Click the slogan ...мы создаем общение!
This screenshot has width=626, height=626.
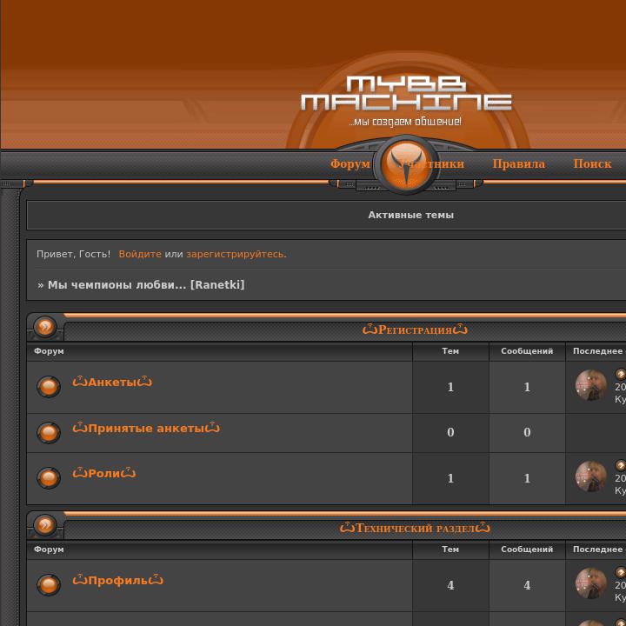pos(405,122)
